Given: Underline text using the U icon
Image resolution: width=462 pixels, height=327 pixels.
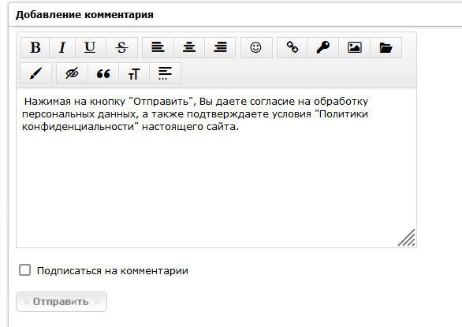Looking at the screenshot, I should coord(90,47).
